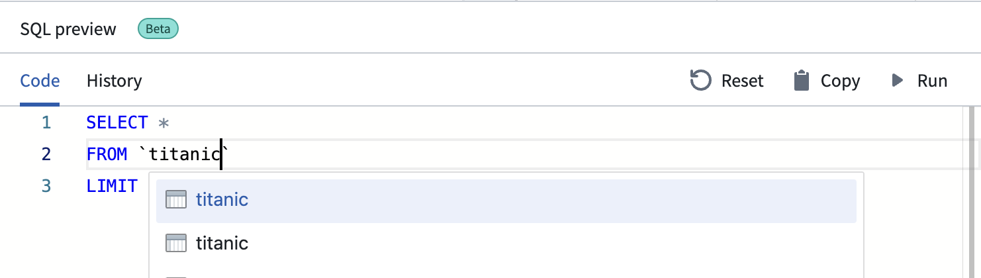Click table icon of second titanic suggestion
This screenshot has width=981, height=278.
coord(175,243)
